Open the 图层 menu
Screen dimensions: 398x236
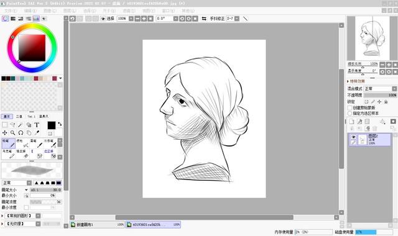[70, 11]
